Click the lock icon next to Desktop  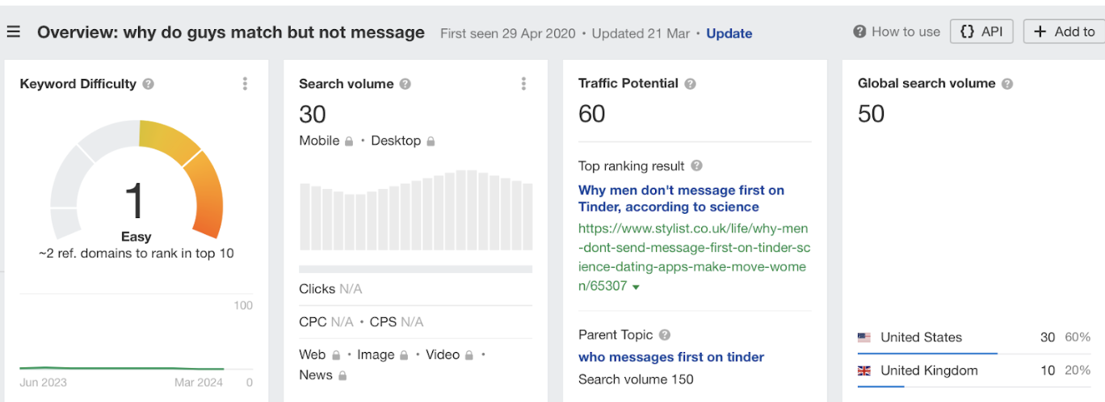point(431,141)
